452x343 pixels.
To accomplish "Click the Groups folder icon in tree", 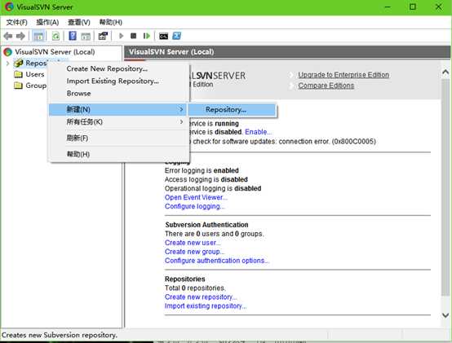I will (18, 86).
